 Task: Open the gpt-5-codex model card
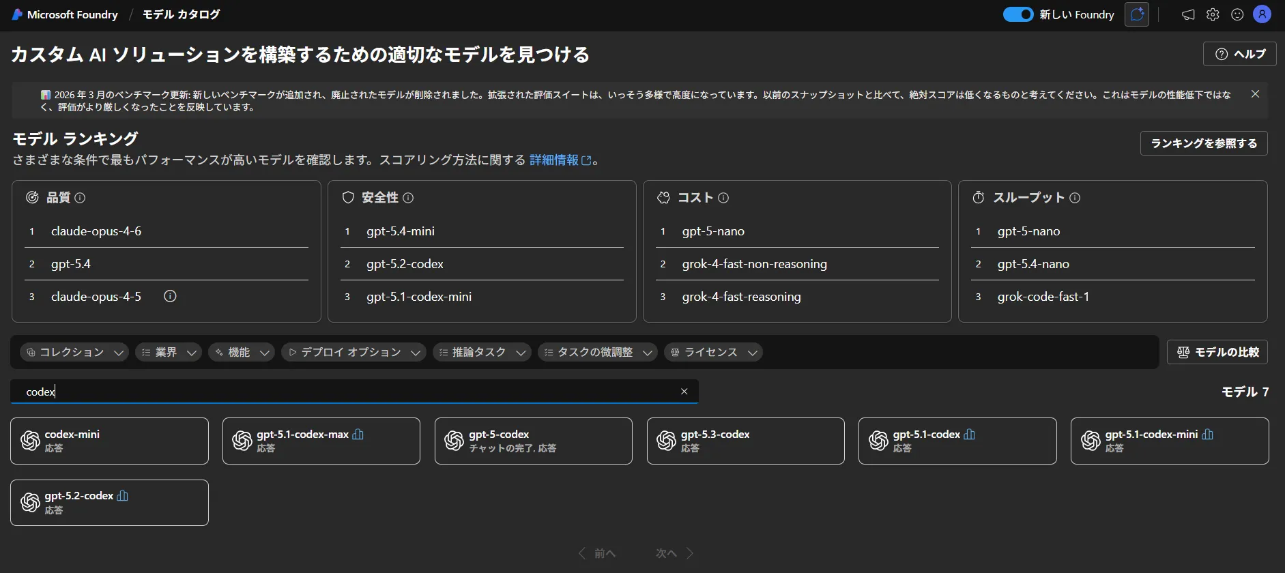[534, 441]
